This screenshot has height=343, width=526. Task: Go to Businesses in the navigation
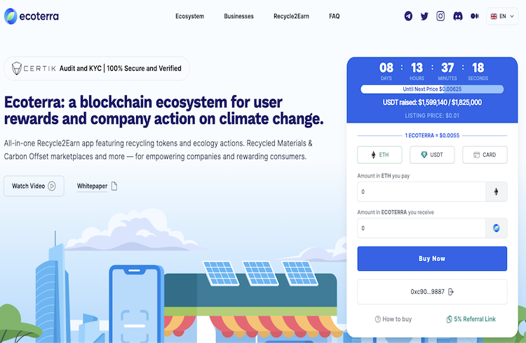pos(239,16)
